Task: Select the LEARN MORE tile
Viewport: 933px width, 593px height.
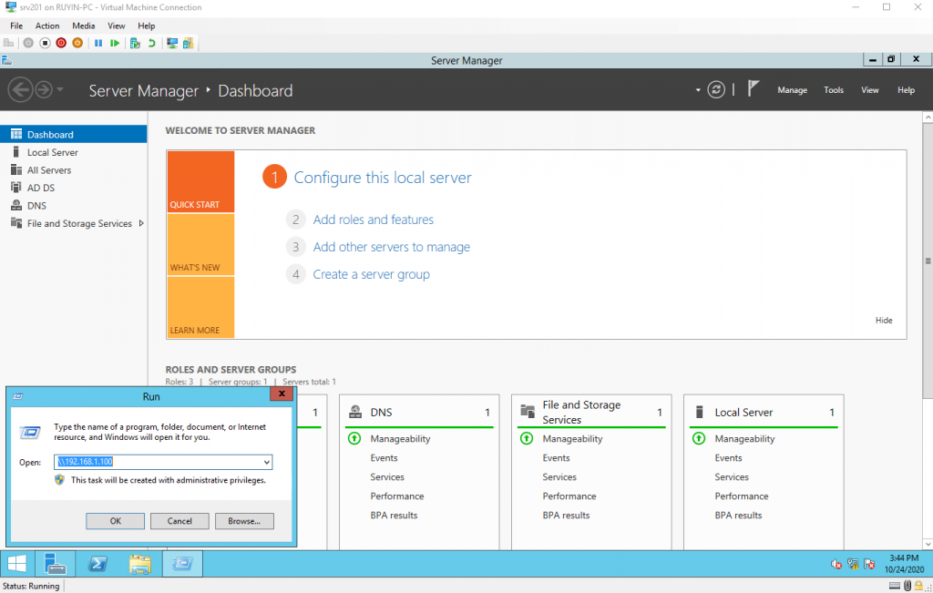Action: click(x=200, y=308)
